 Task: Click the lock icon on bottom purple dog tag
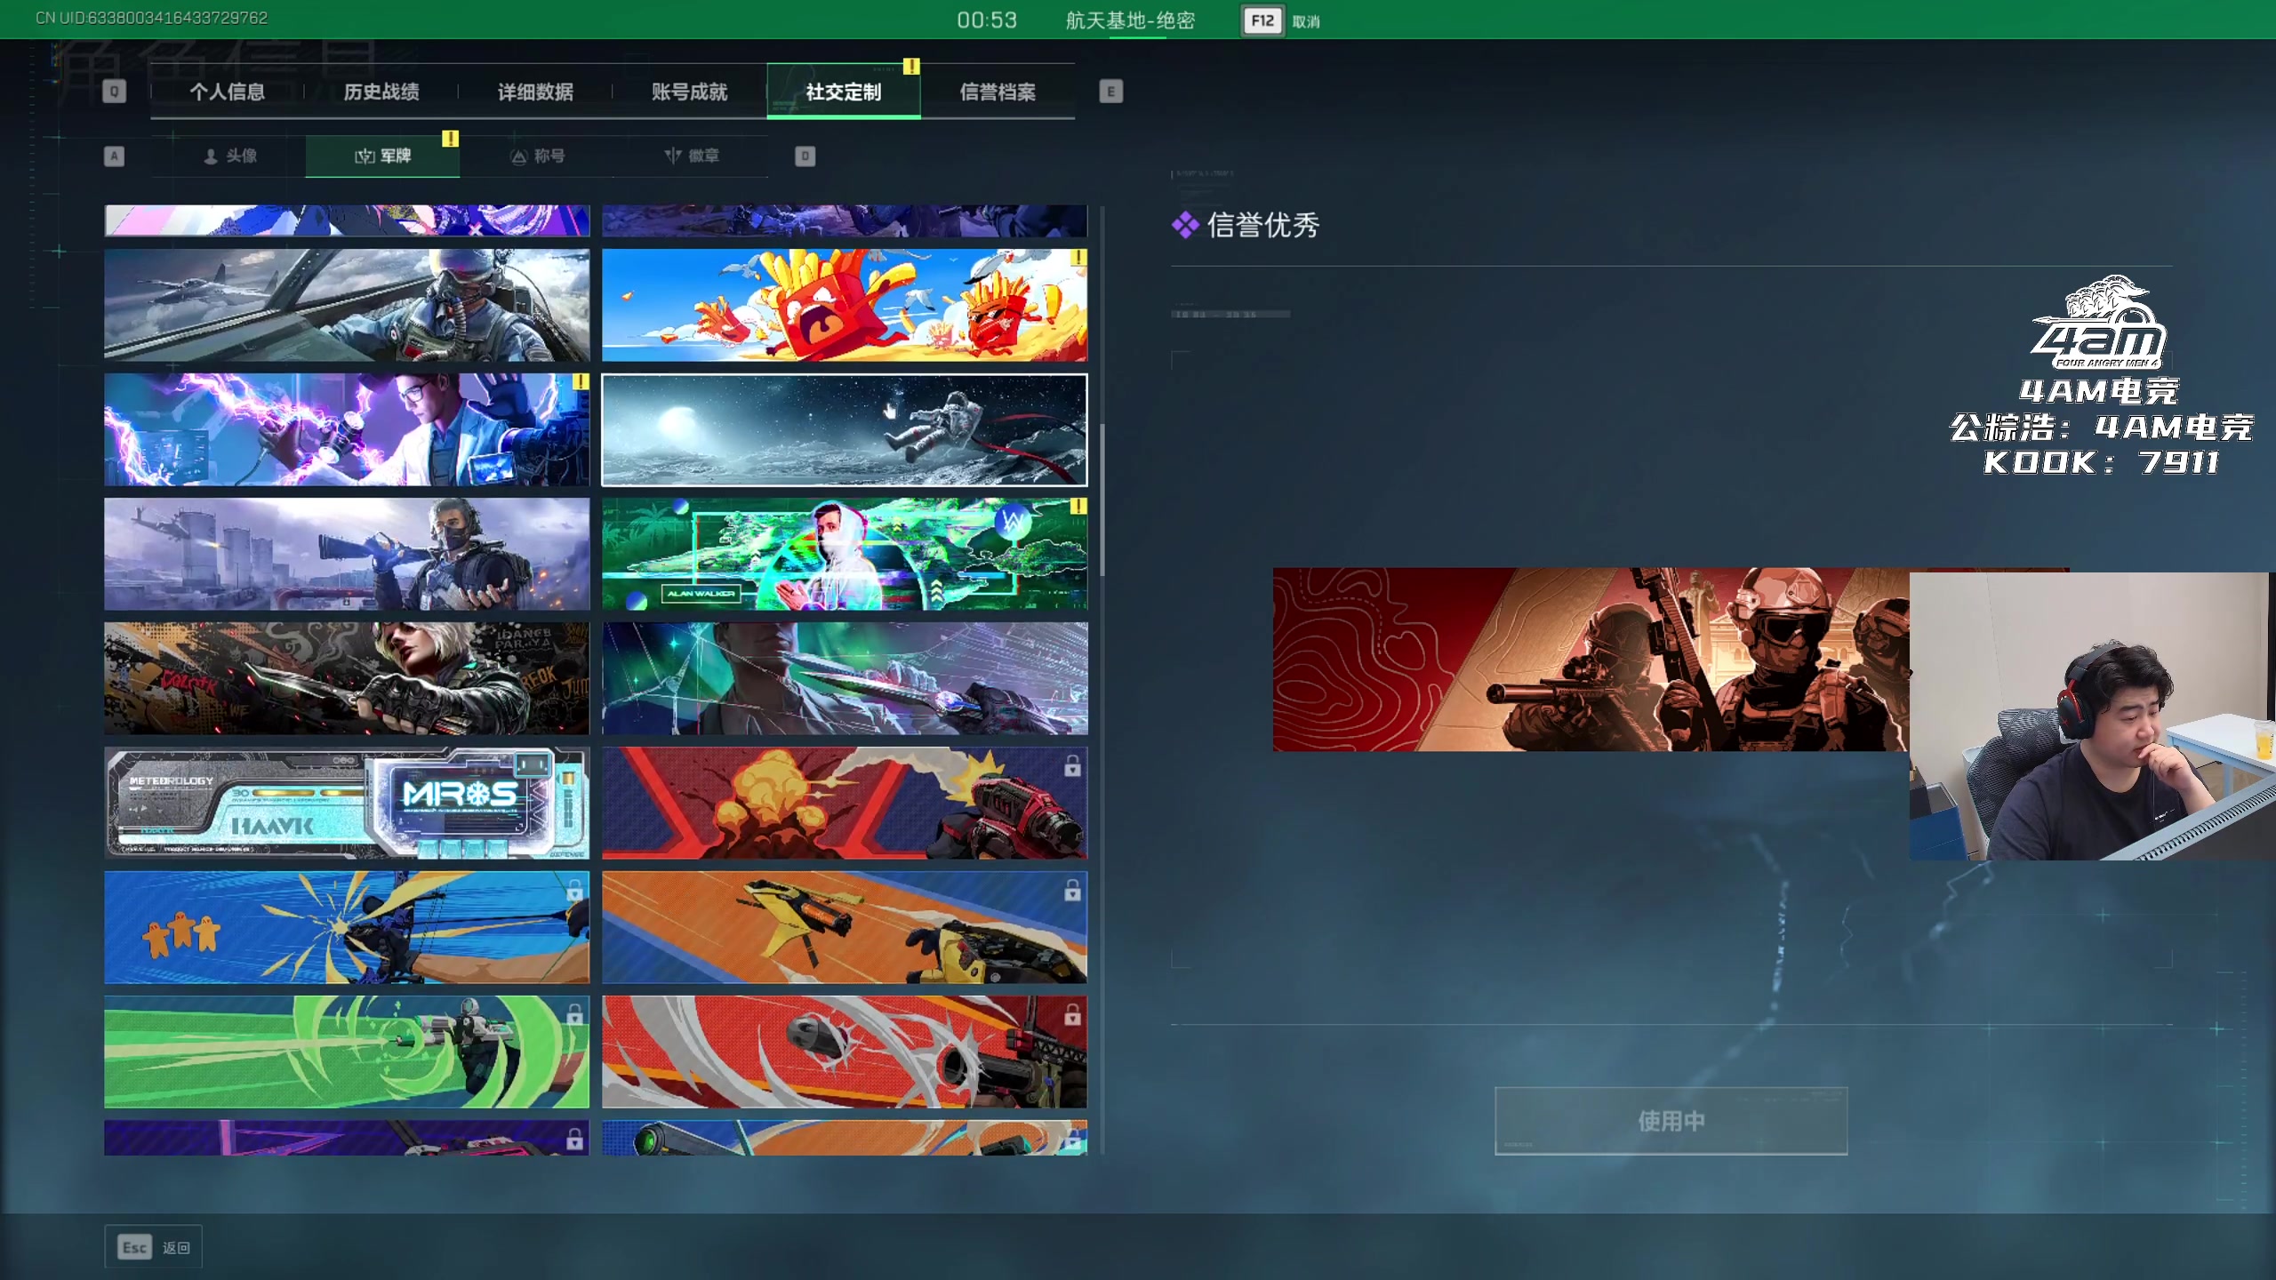[x=574, y=1138]
